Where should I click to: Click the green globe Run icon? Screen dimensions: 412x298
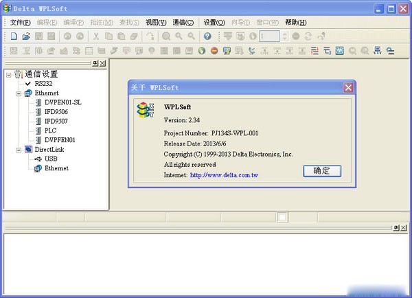point(201,50)
